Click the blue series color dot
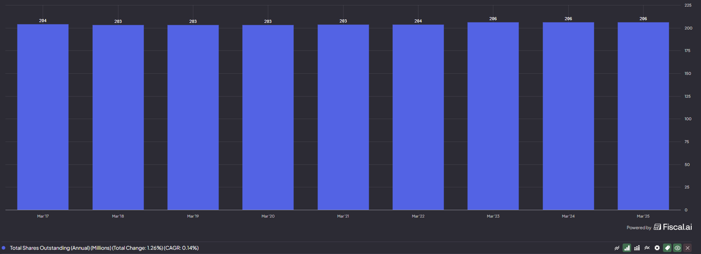The height and width of the screenshot is (254, 701). tap(3, 248)
